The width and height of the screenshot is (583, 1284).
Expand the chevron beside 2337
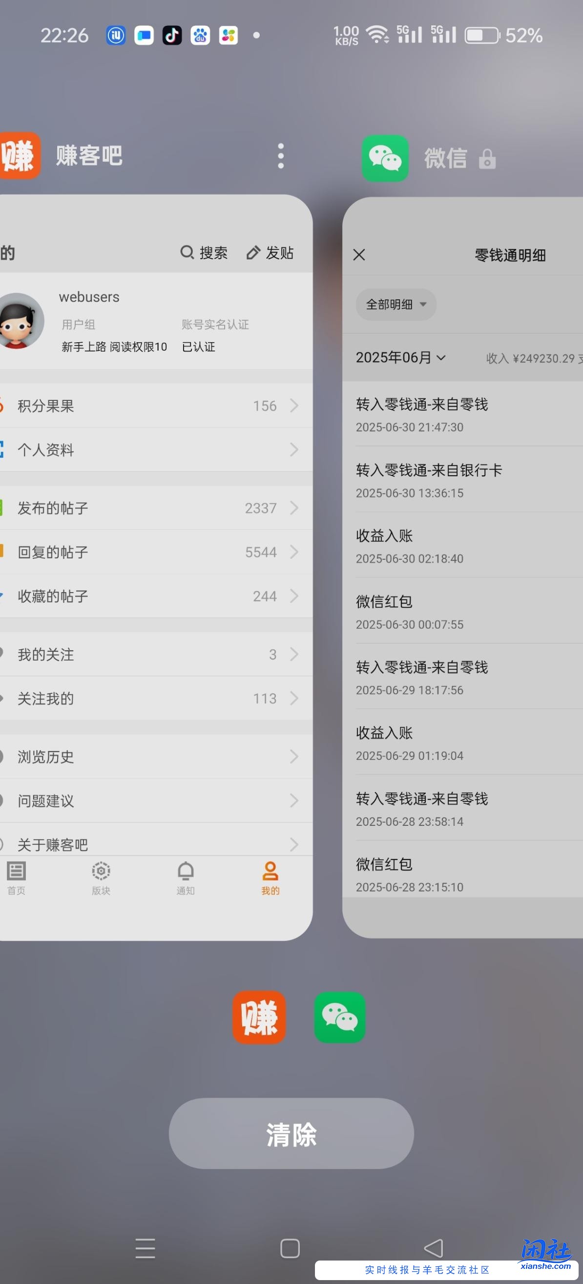(x=294, y=508)
